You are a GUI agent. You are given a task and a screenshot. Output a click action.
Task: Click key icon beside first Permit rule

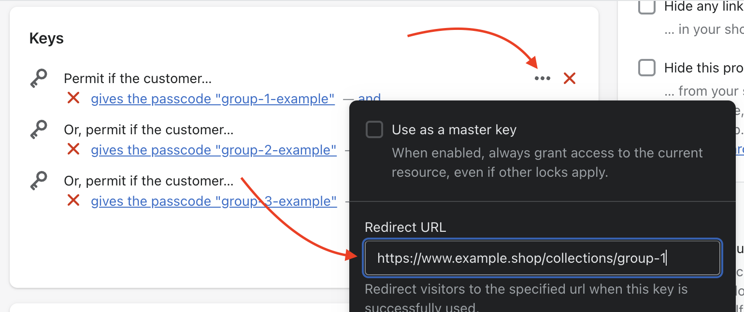coord(38,79)
